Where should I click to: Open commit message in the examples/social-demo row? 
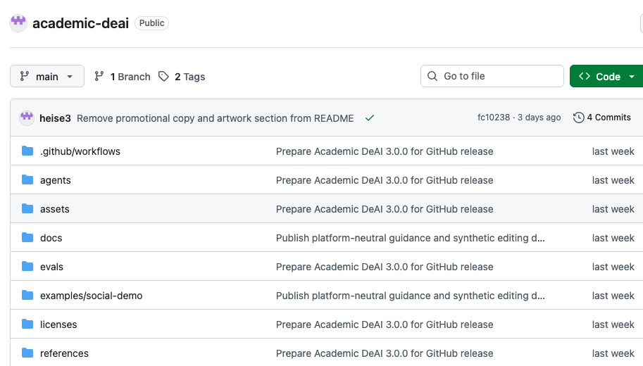(411, 296)
